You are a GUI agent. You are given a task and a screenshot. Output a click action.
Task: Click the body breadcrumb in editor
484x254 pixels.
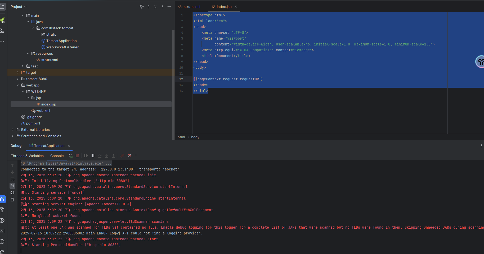195,137
